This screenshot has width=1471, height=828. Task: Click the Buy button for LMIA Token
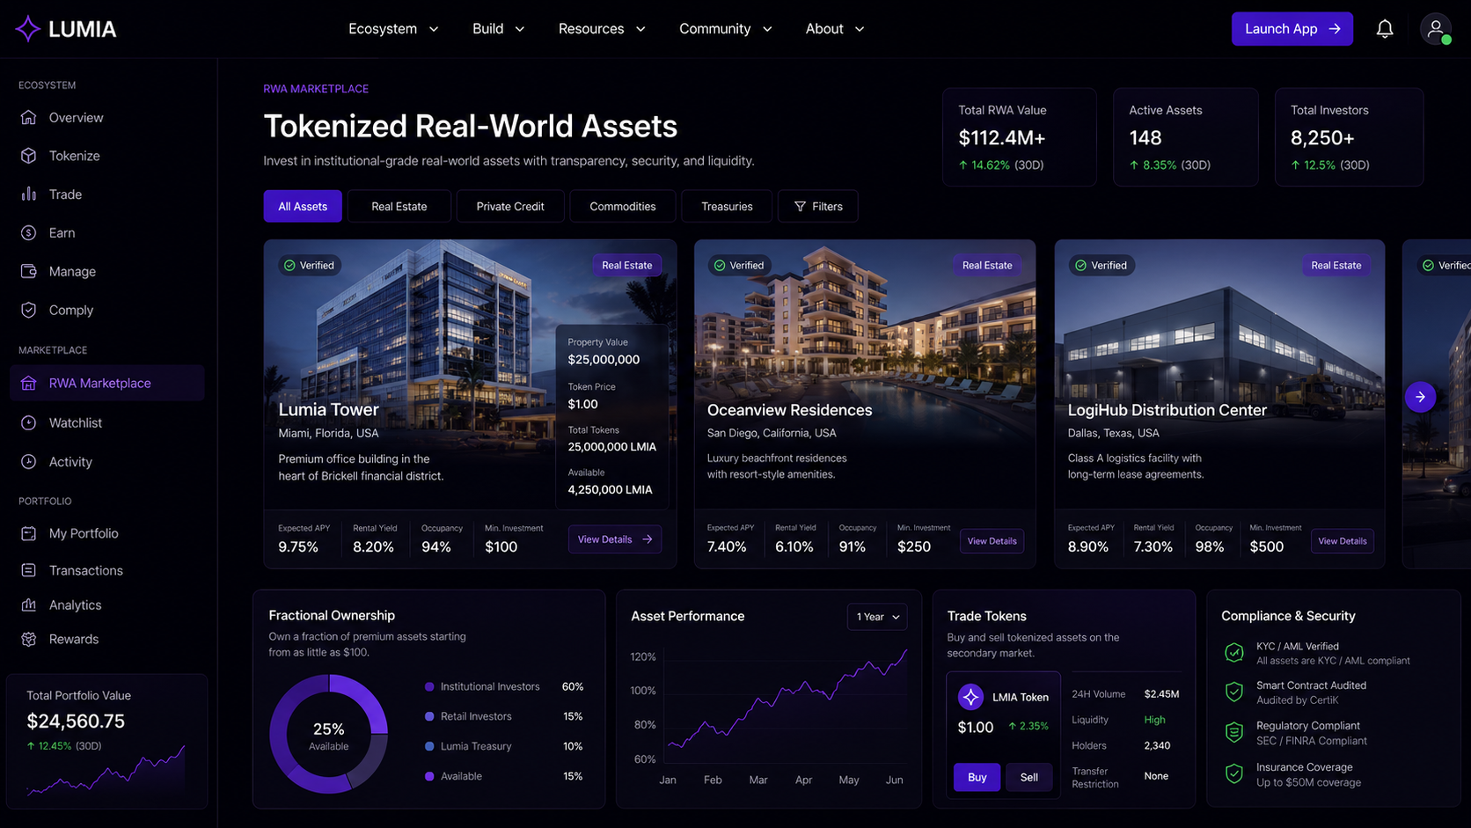click(977, 777)
